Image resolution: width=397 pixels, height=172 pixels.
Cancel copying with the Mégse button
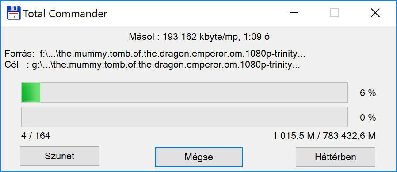[x=199, y=157]
